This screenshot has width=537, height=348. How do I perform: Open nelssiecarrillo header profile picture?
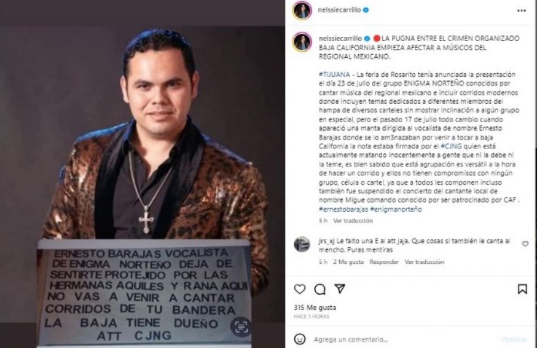pos(302,10)
